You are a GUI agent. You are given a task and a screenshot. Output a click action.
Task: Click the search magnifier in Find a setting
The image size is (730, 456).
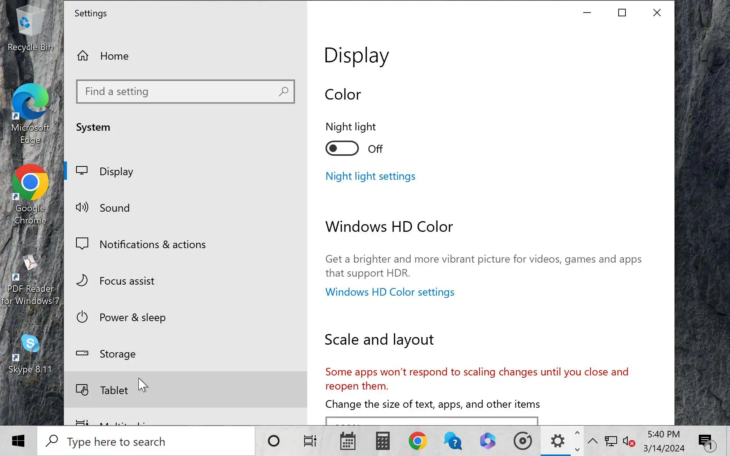(284, 92)
